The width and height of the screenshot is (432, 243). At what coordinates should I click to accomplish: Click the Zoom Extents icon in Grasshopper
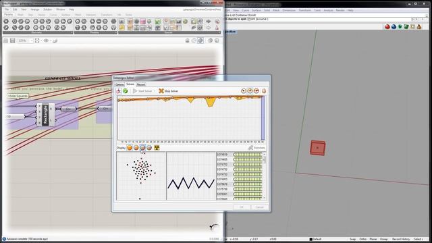click(37, 40)
